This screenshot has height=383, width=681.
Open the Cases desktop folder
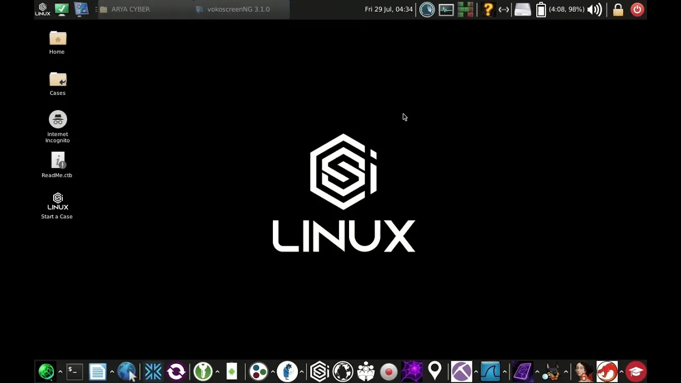57,84
